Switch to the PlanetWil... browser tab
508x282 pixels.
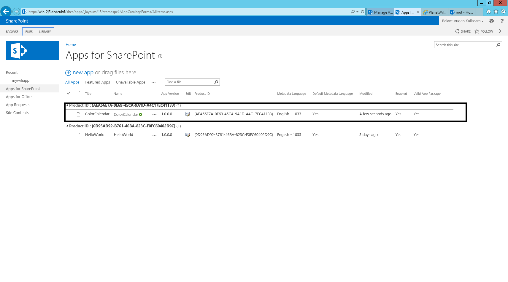click(435, 12)
